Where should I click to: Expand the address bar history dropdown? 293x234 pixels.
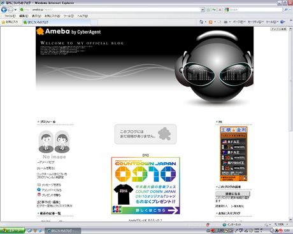203,10
